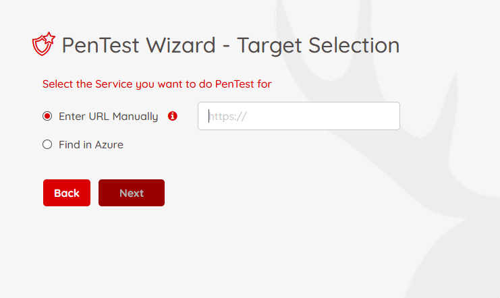
Task: Click the red info icon beside Enter URL Manually
Action: click(x=173, y=116)
